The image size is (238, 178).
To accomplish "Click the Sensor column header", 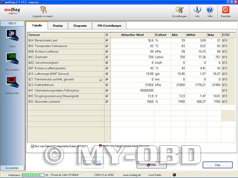I will pyautogui.click(x=66, y=35).
